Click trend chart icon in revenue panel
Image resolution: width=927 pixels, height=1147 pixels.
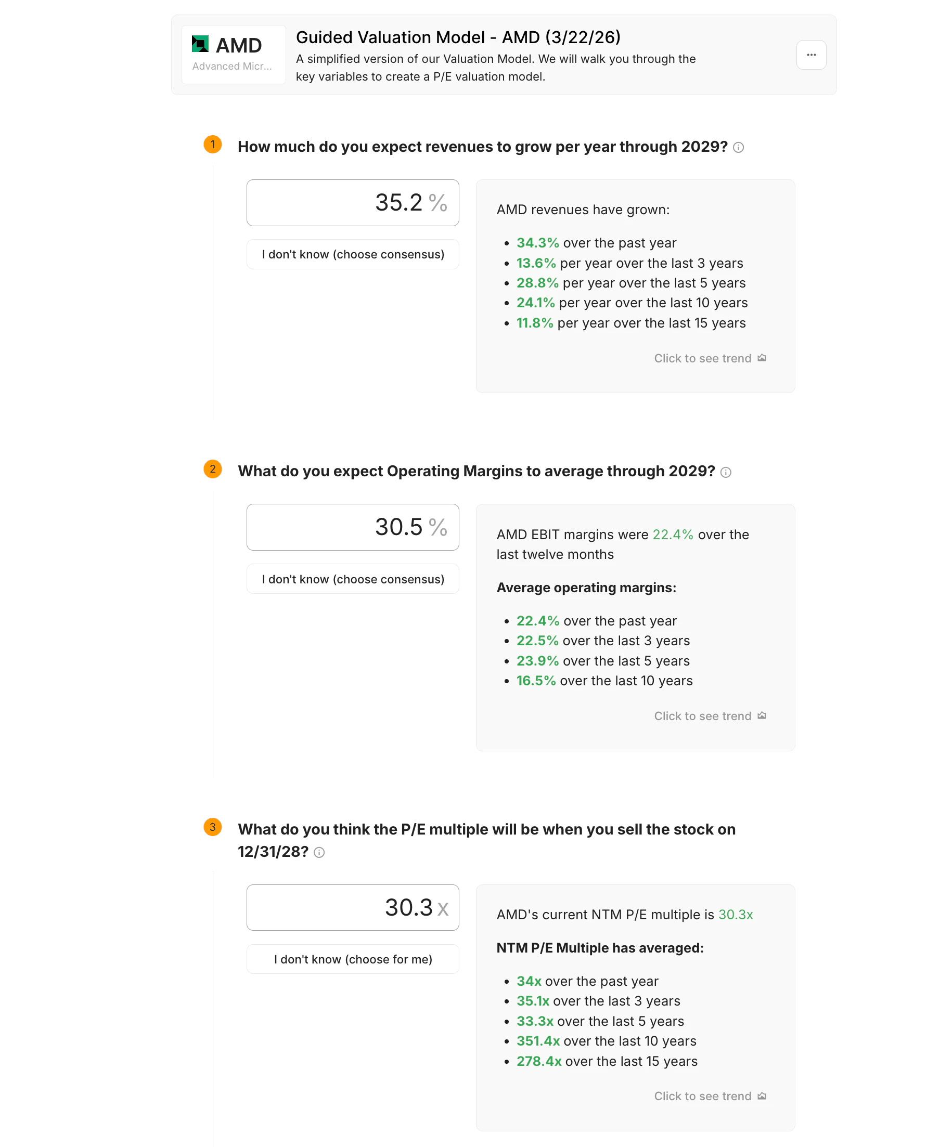click(762, 358)
